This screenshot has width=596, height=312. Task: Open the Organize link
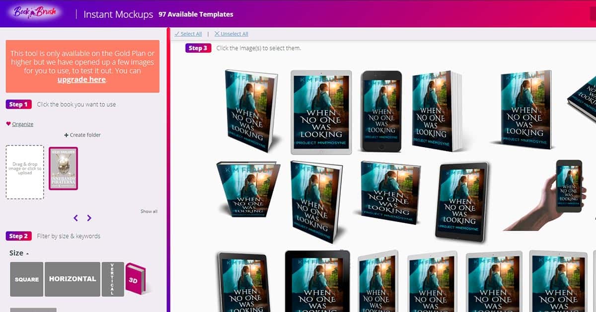pyautogui.click(x=23, y=124)
